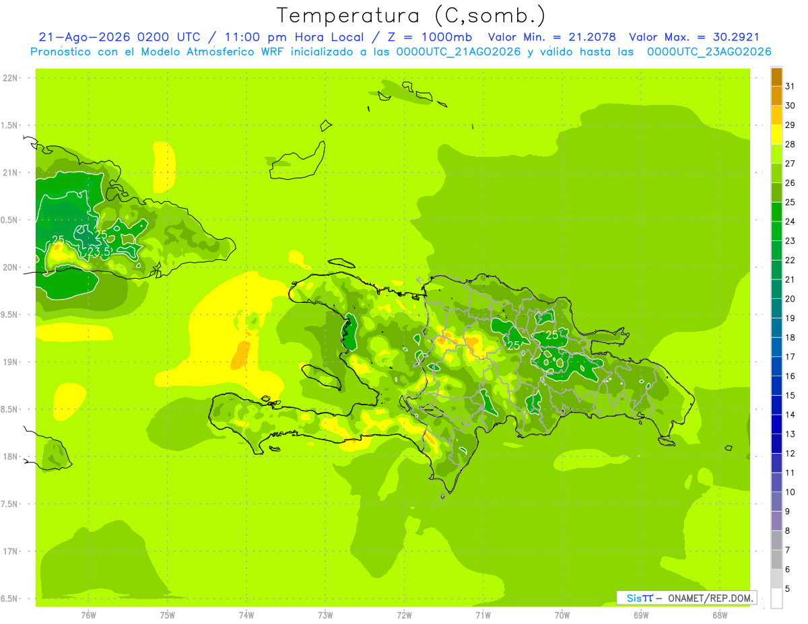Click the '76W' longitude label

[x=88, y=615]
